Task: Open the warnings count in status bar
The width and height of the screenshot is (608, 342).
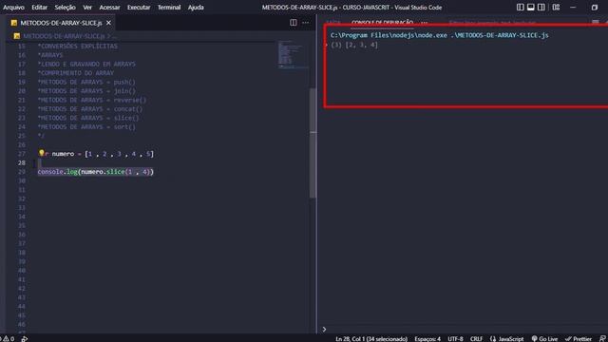Action: pos(8,339)
